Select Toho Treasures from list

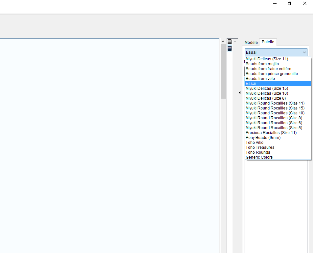[260, 147]
